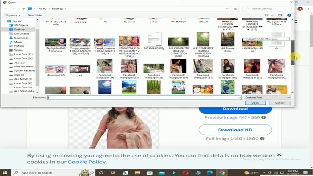Open Task View on the taskbar
The image size is (313, 176).
[x=113, y=173]
